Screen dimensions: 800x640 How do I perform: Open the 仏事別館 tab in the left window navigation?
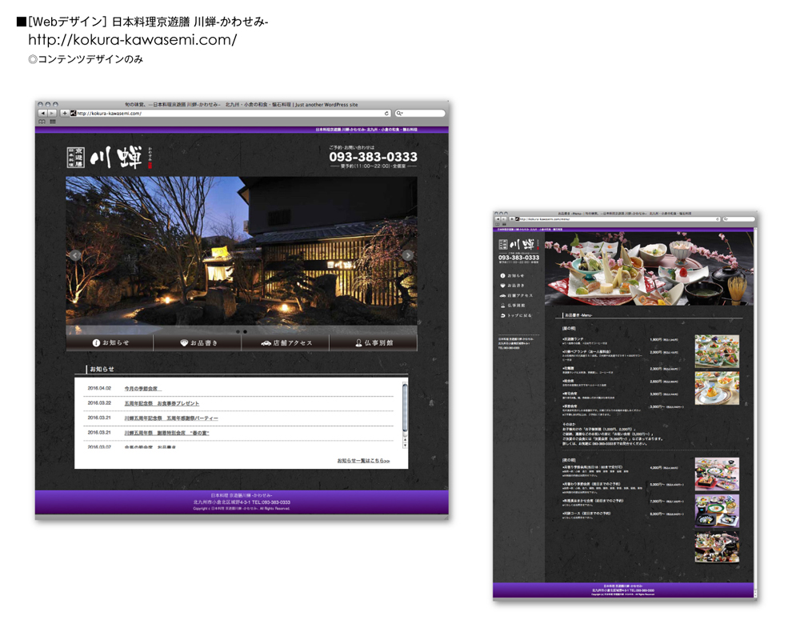(x=374, y=343)
